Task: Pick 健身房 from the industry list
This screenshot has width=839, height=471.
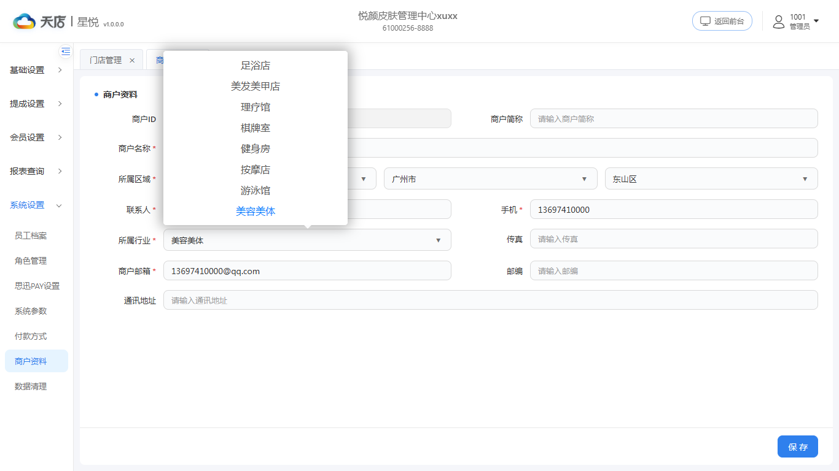Action: click(256, 149)
